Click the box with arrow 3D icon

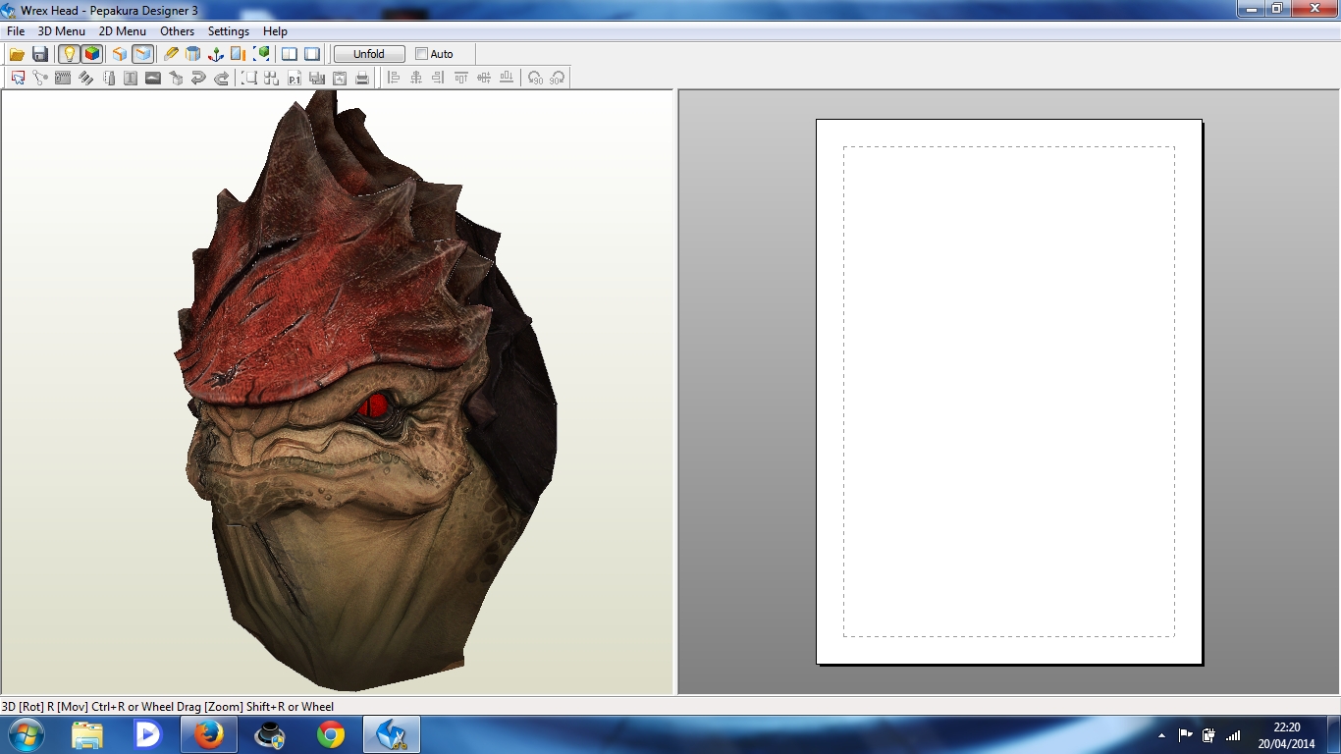[x=176, y=78]
